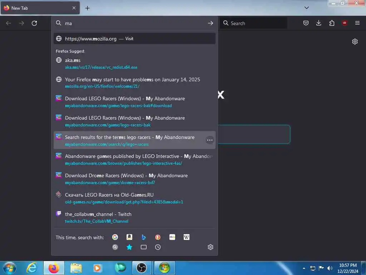Open the Firefox may have problems January 14 suggestion
366x275 pixels.
[x=134, y=83]
